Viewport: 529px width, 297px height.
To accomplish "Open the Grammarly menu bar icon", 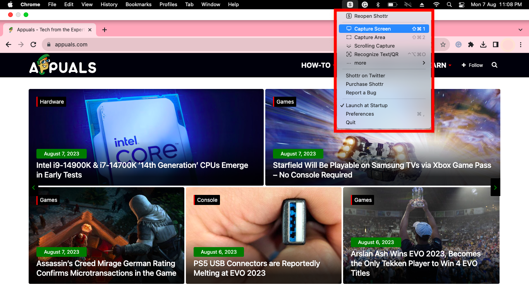I will pyautogui.click(x=364, y=5).
